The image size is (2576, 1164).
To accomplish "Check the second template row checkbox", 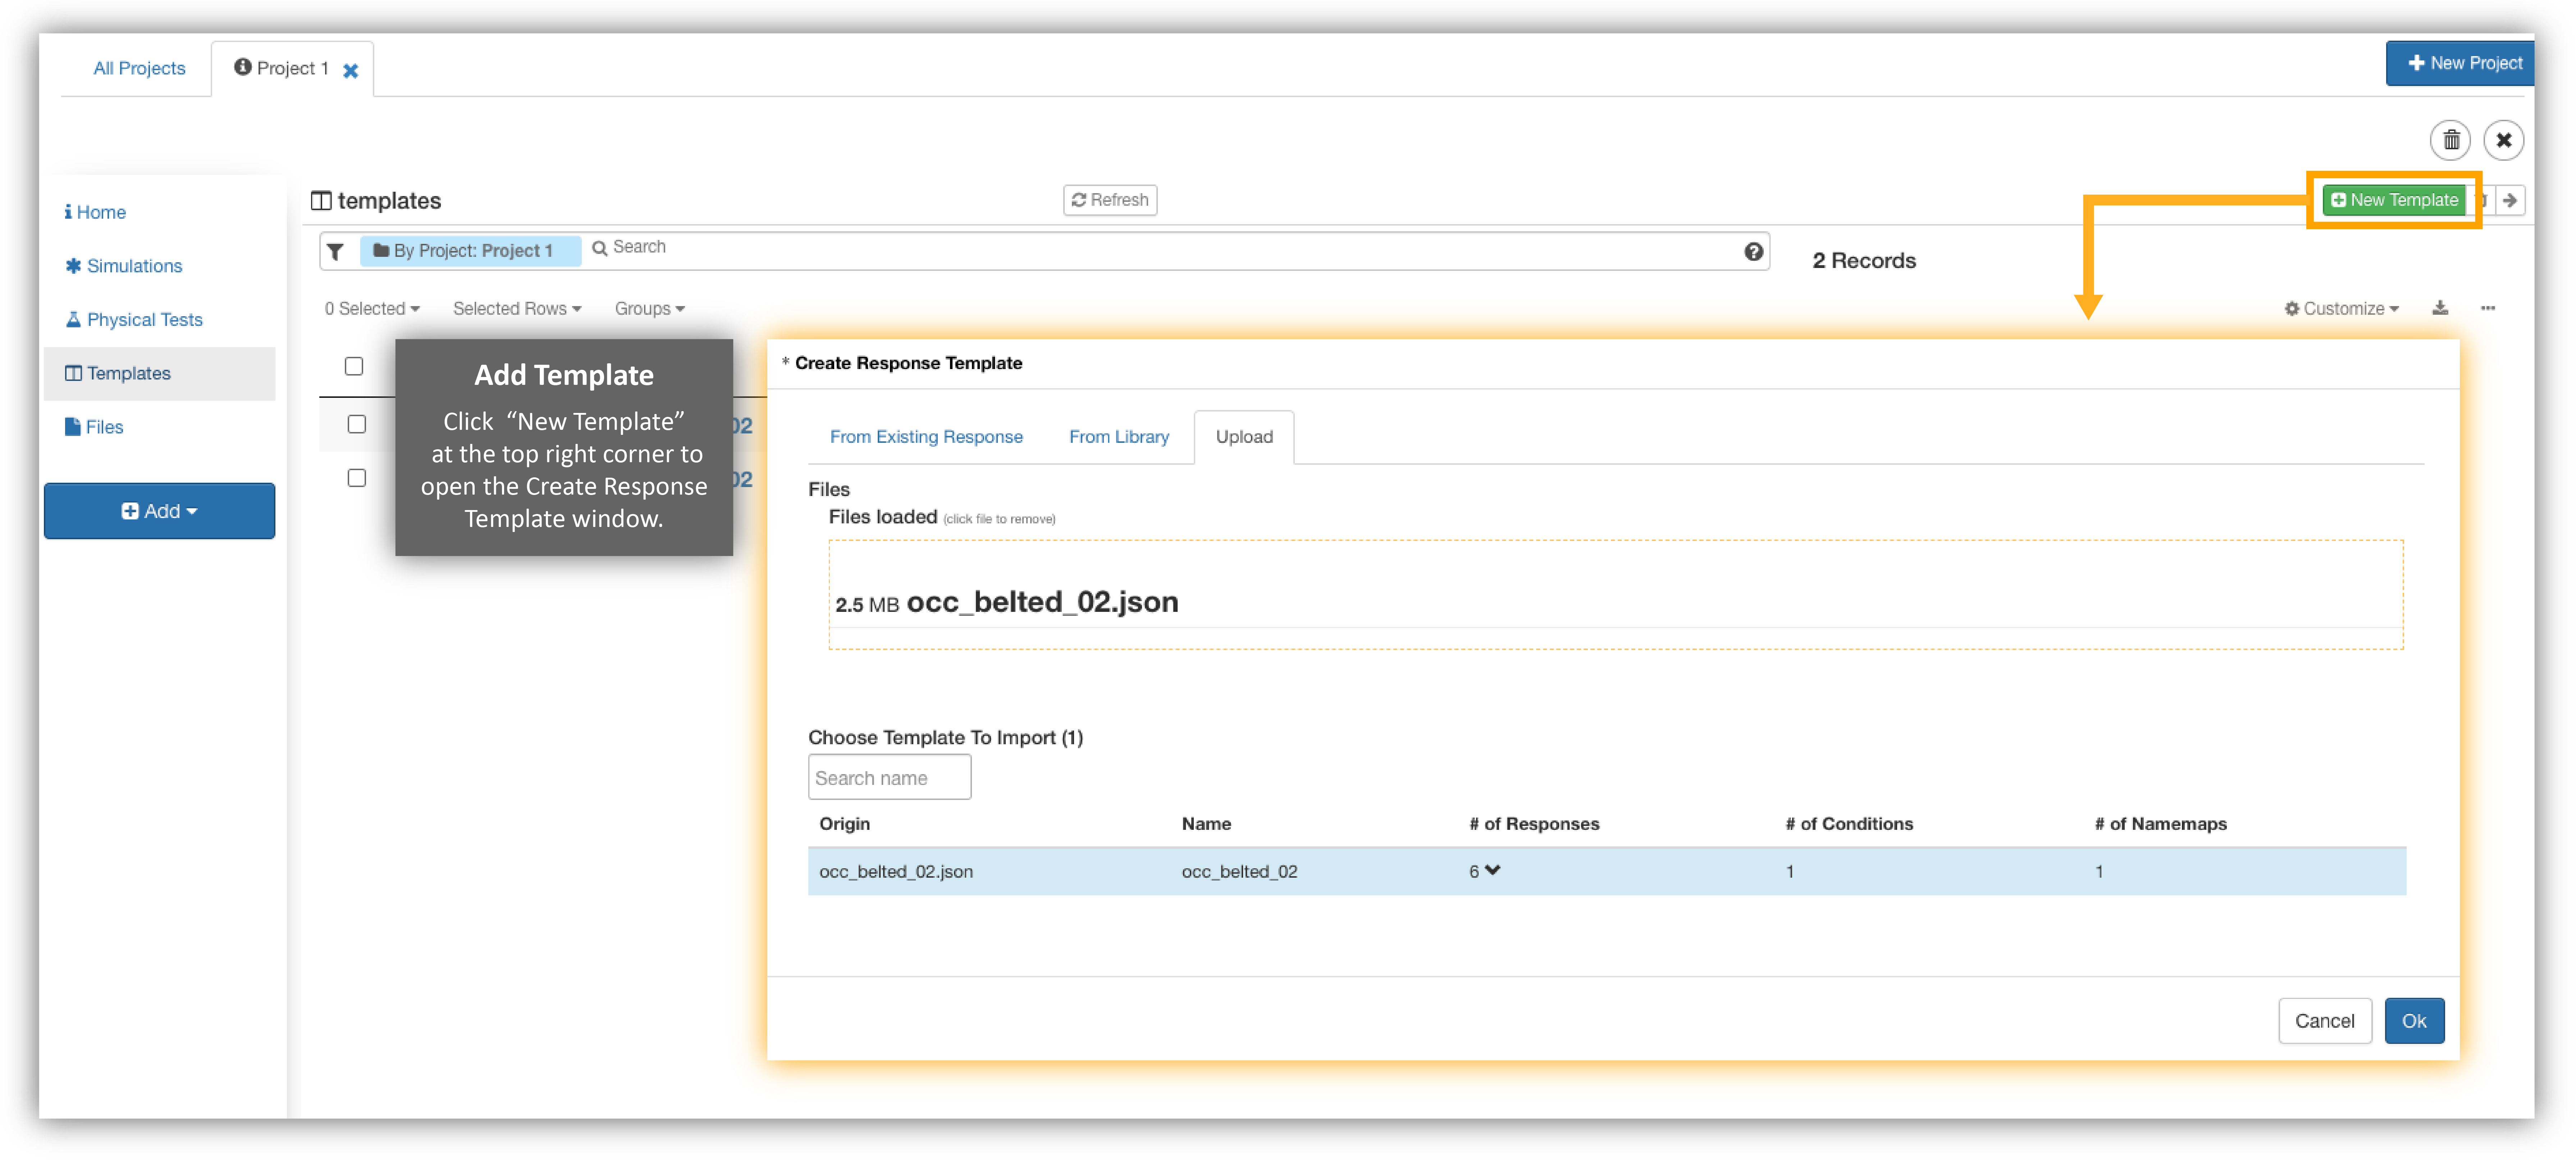I will coord(357,478).
